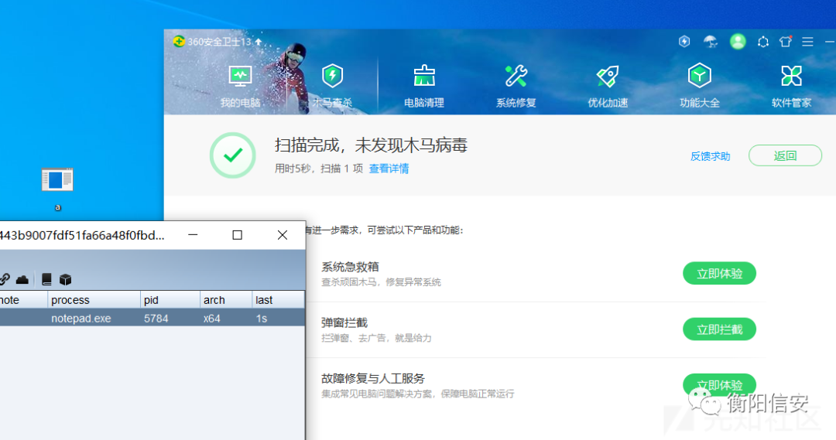Screen dimensions: 836x440
Task: Click the 弹窗拦截 title text
Action: point(344,322)
